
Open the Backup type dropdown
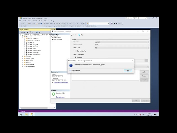tap(122, 48)
